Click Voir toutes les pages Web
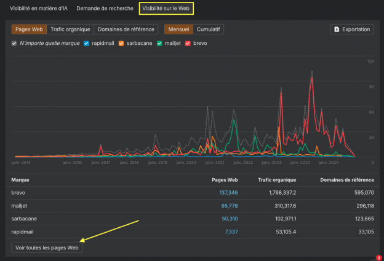The width and height of the screenshot is (384, 261). point(47,247)
